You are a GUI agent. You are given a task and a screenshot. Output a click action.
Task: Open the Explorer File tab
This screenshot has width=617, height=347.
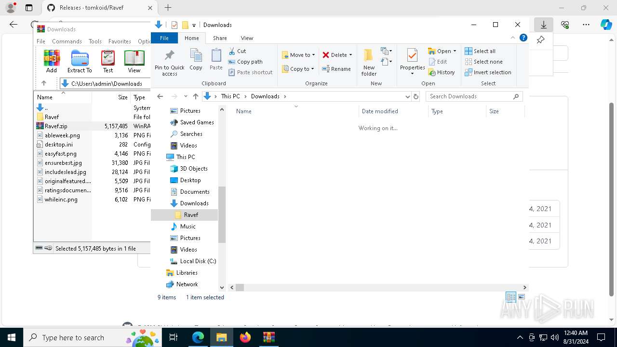(164, 38)
